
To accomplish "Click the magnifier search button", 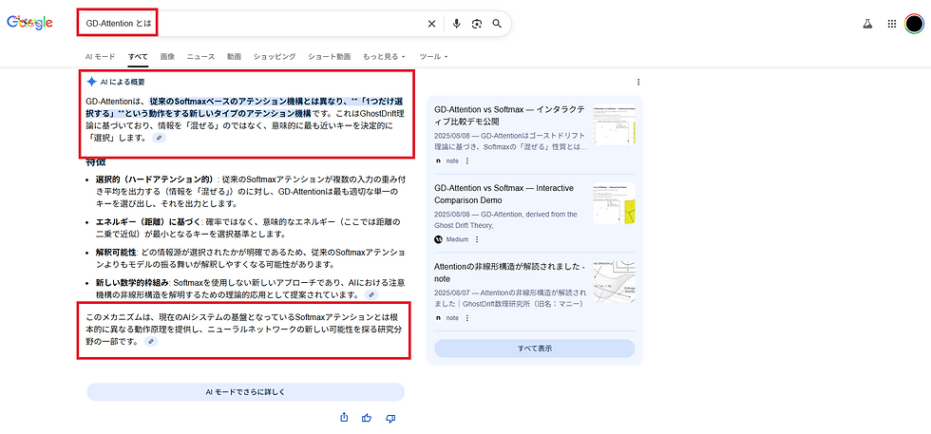I will point(497,24).
